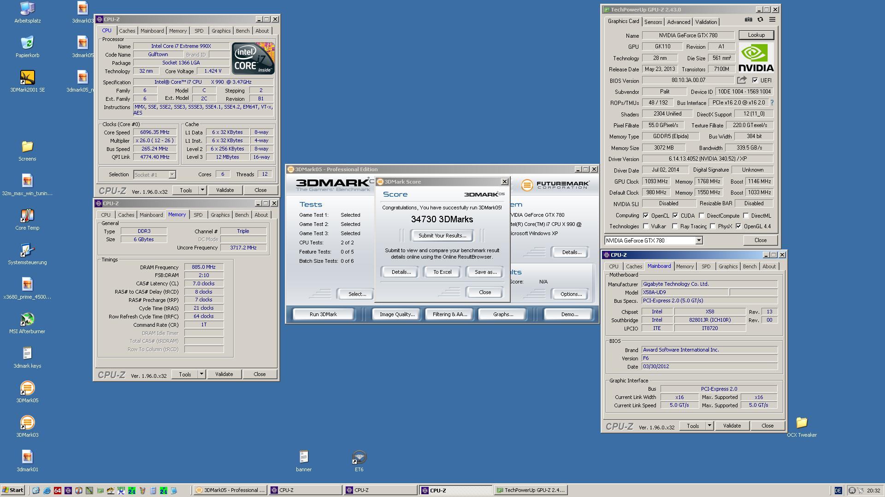
Task: Click Save as in 3DMark05 score dialog
Action: coord(486,271)
